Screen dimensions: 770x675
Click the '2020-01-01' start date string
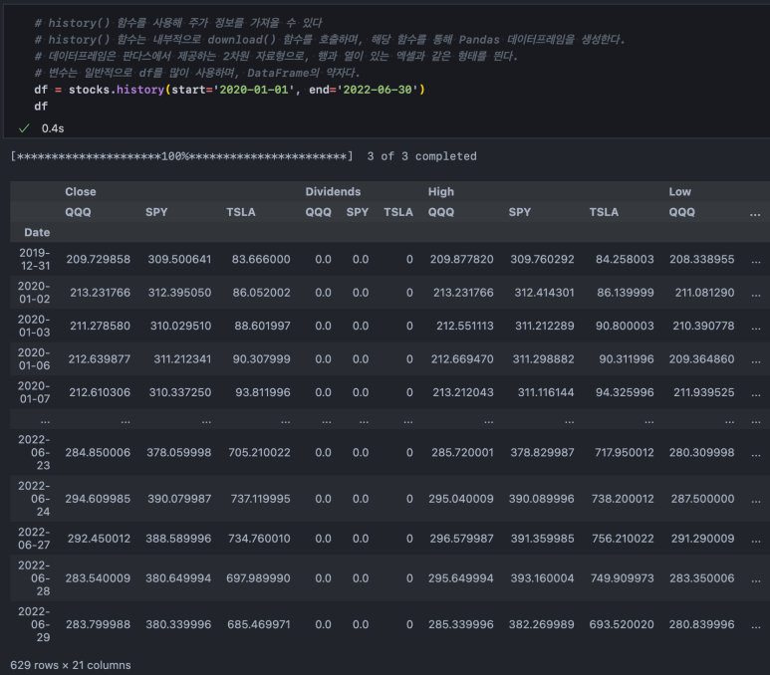253,90
